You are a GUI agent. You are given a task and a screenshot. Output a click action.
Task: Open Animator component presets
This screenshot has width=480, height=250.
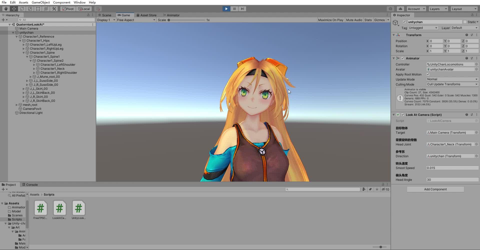(x=472, y=58)
